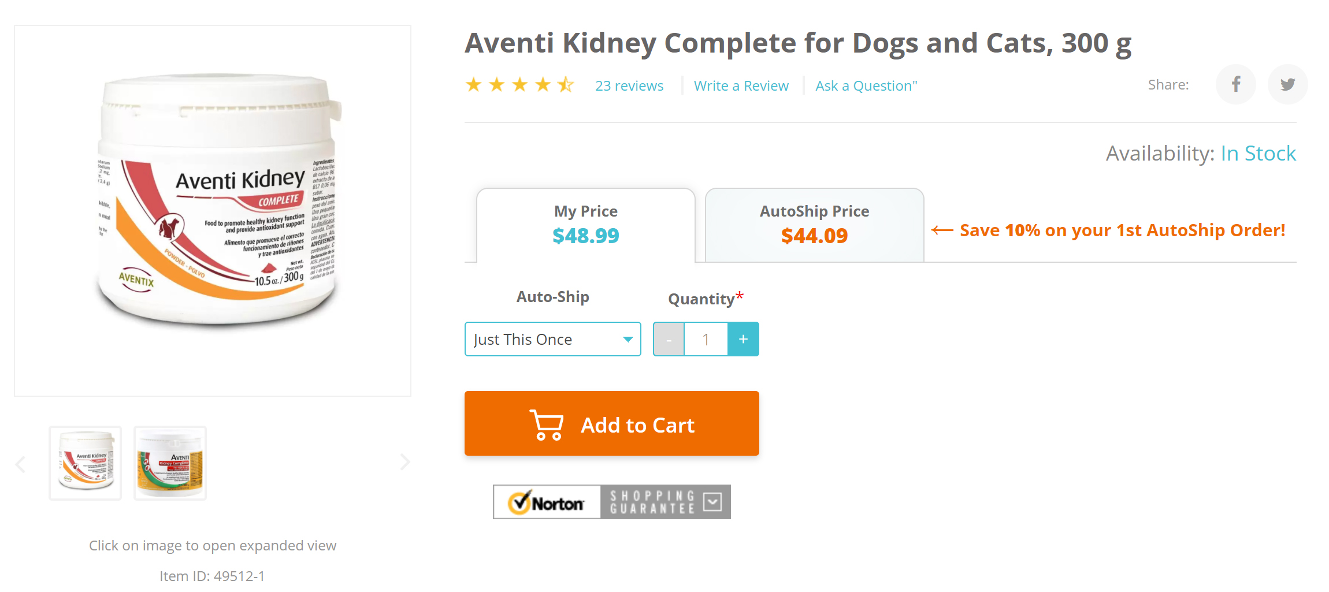
Task: Share product on Twitter icon
Action: [x=1287, y=85]
